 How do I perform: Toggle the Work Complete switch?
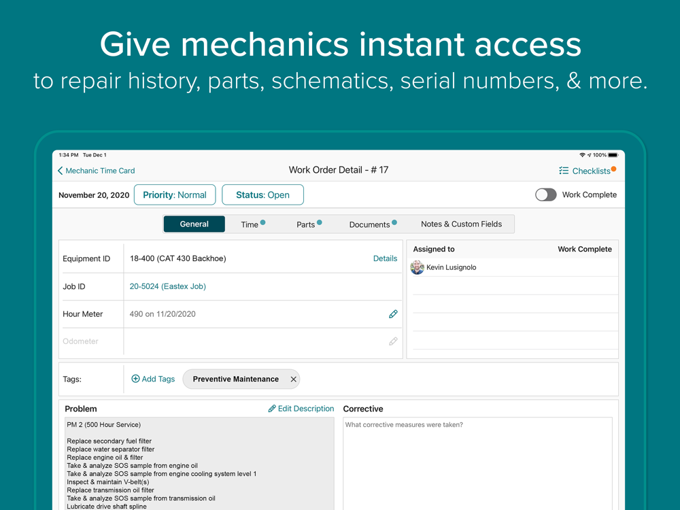545,194
